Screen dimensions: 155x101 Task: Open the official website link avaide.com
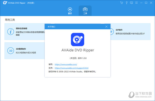pos(66,64)
